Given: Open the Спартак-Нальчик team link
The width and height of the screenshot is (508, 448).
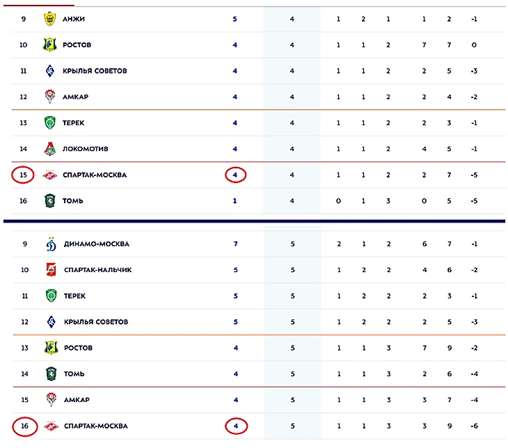Looking at the screenshot, I should click(x=98, y=270).
